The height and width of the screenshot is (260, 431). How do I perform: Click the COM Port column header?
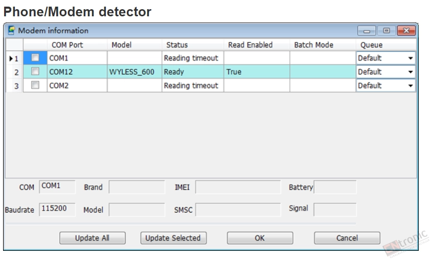[x=77, y=45]
